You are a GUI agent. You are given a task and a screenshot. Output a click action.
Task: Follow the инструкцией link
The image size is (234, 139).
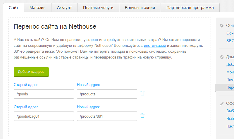pyautogui.click(x=155, y=46)
